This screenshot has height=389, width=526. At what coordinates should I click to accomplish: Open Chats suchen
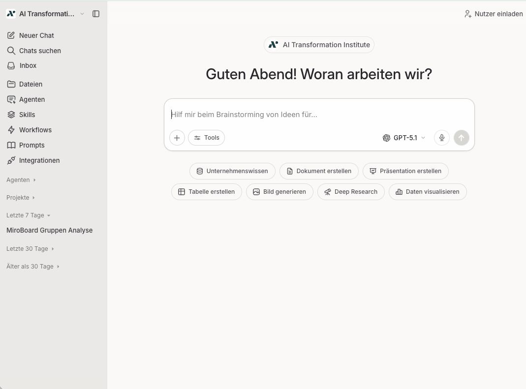(40, 51)
